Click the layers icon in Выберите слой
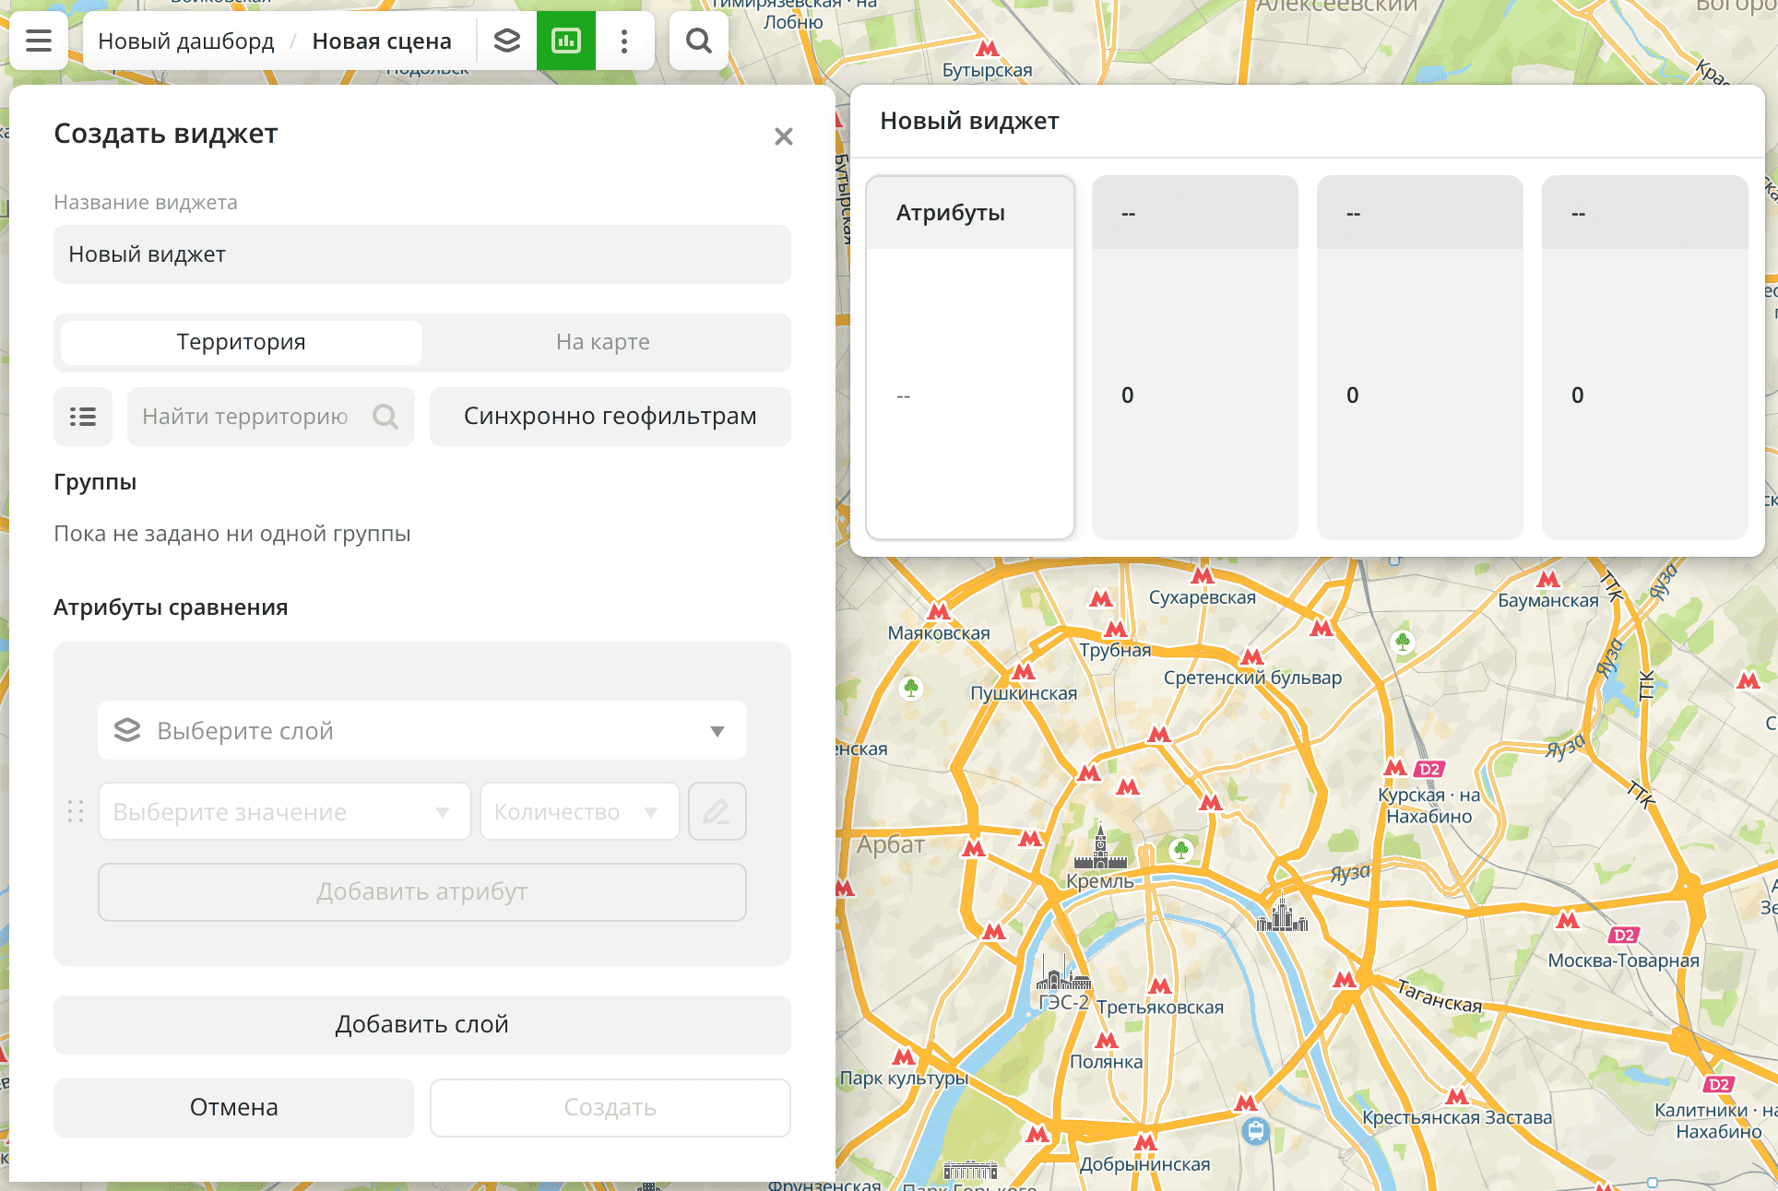1778x1191 pixels. point(127,730)
